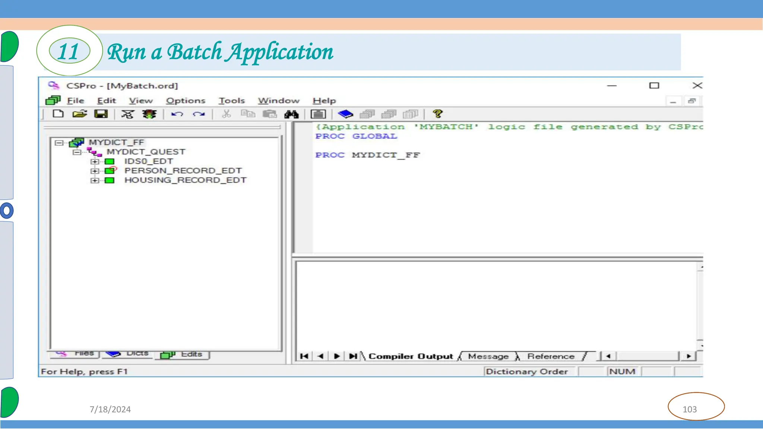Click the Paste toolbar icon

click(x=270, y=114)
